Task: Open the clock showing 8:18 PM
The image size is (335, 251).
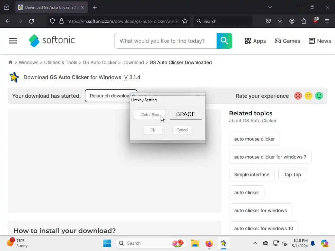Action: click(x=300, y=243)
